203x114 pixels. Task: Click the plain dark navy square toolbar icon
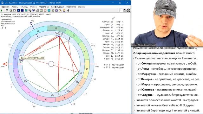(22, 10)
